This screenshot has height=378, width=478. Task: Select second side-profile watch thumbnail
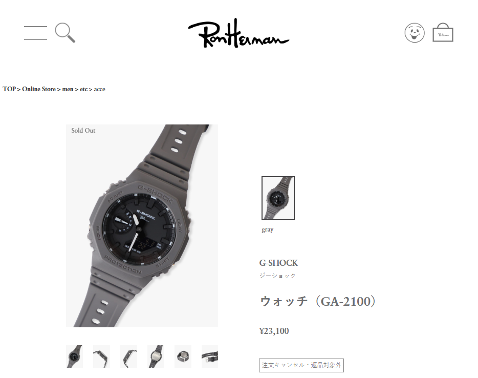click(x=101, y=356)
